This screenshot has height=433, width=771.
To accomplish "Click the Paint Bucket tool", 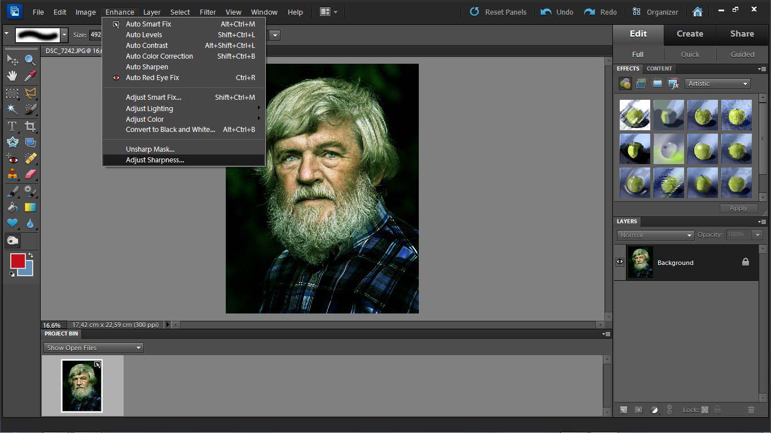I will [x=12, y=207].
